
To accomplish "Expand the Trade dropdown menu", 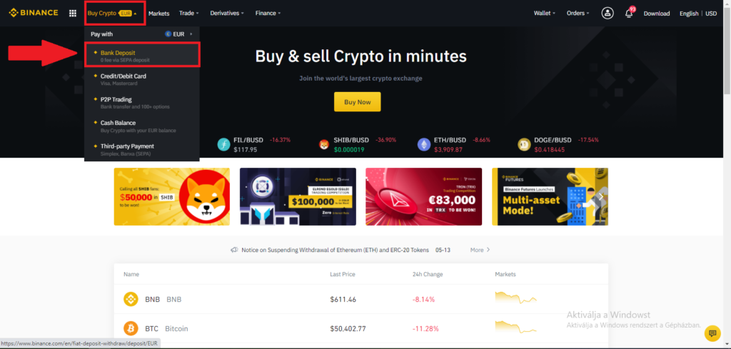I will pos(188,13).
